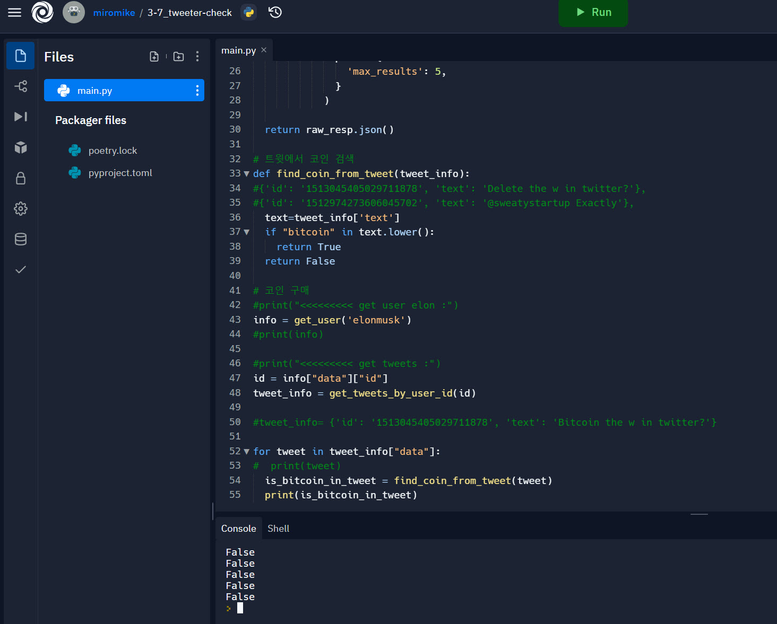Click on 'elonmusk' string in line 43
777x624 pixels.
[376, 320]
